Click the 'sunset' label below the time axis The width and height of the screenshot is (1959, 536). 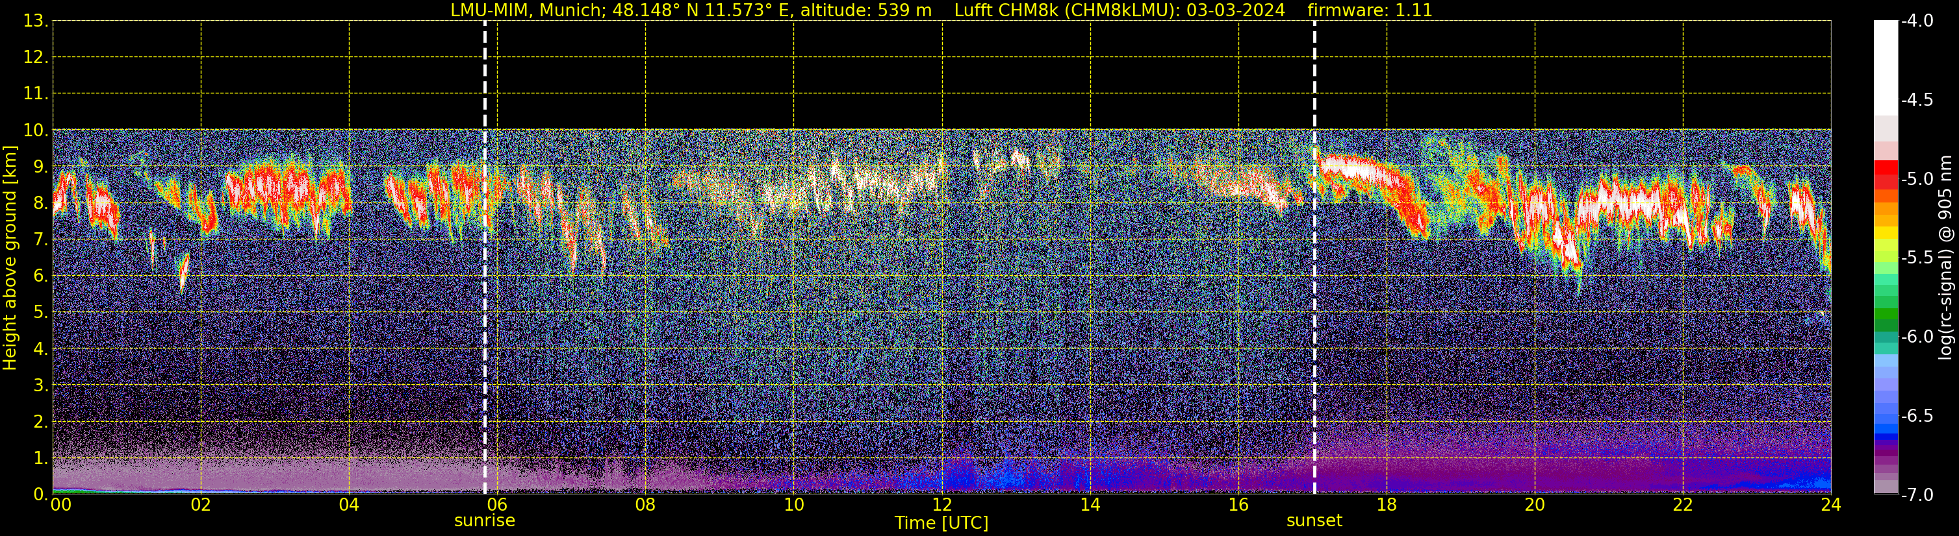[x=1314, y=521]
